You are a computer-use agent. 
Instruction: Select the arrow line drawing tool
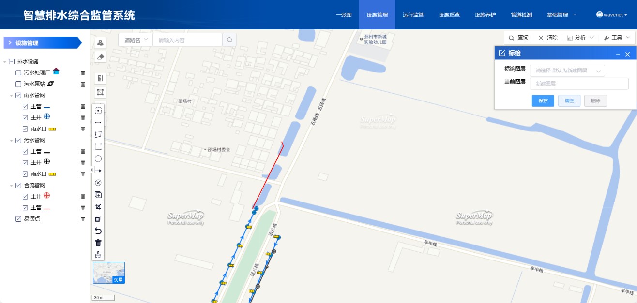(98, 171)
